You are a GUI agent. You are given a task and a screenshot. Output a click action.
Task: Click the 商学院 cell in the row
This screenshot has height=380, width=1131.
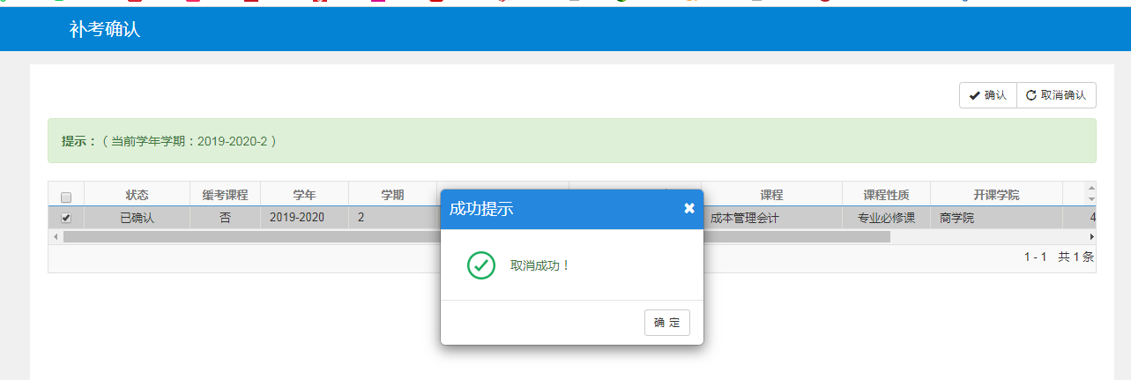tap(957, 217)
